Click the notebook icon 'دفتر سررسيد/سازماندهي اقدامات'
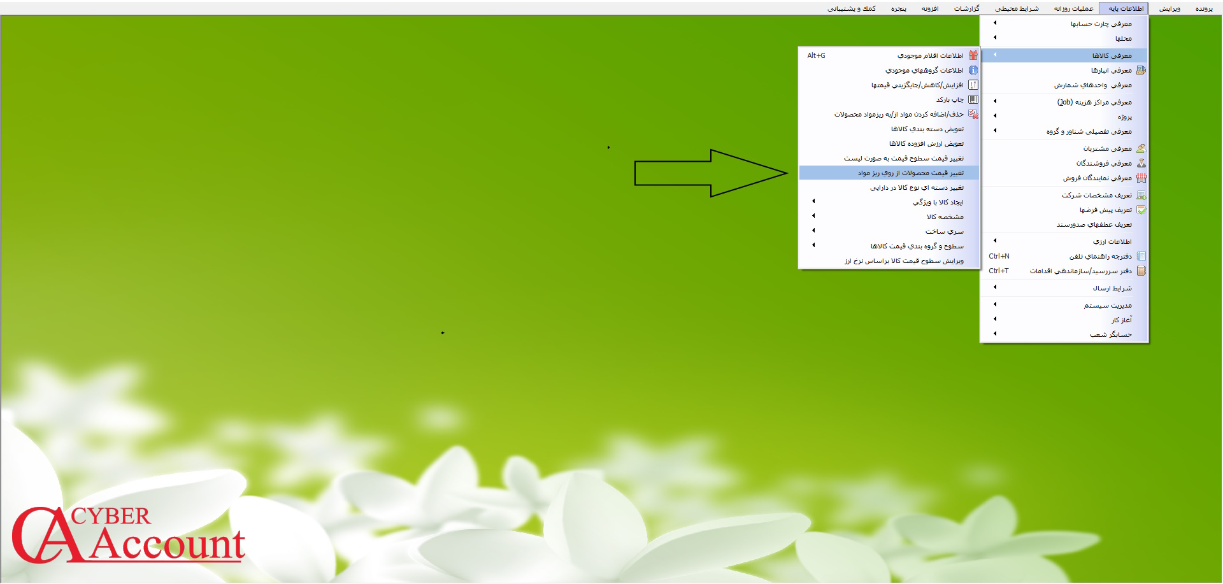 [x=1141, y=271]
